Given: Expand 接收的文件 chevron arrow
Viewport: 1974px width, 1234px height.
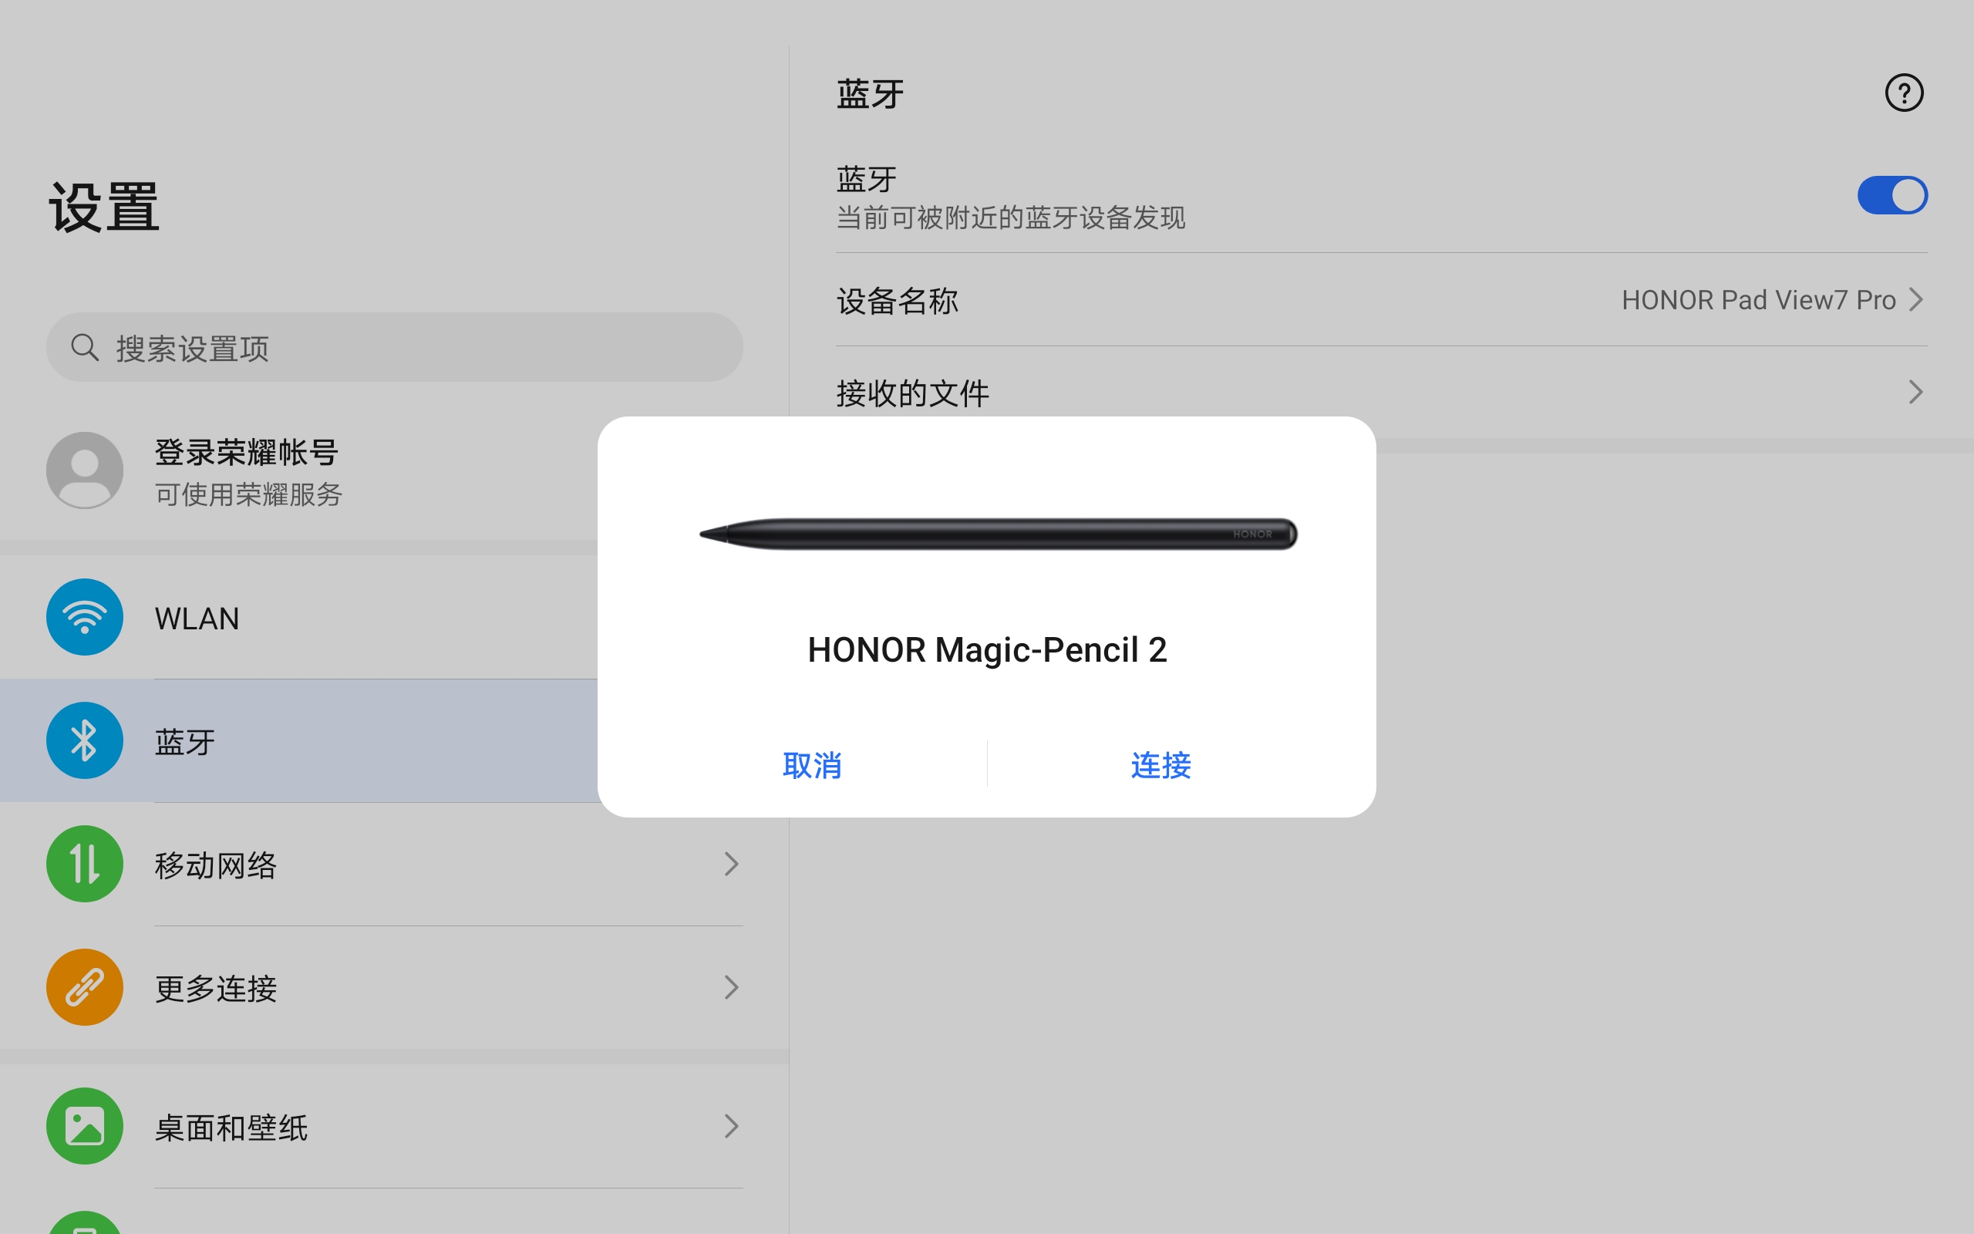Looking at the screenshot, I should pos(1915,393).
